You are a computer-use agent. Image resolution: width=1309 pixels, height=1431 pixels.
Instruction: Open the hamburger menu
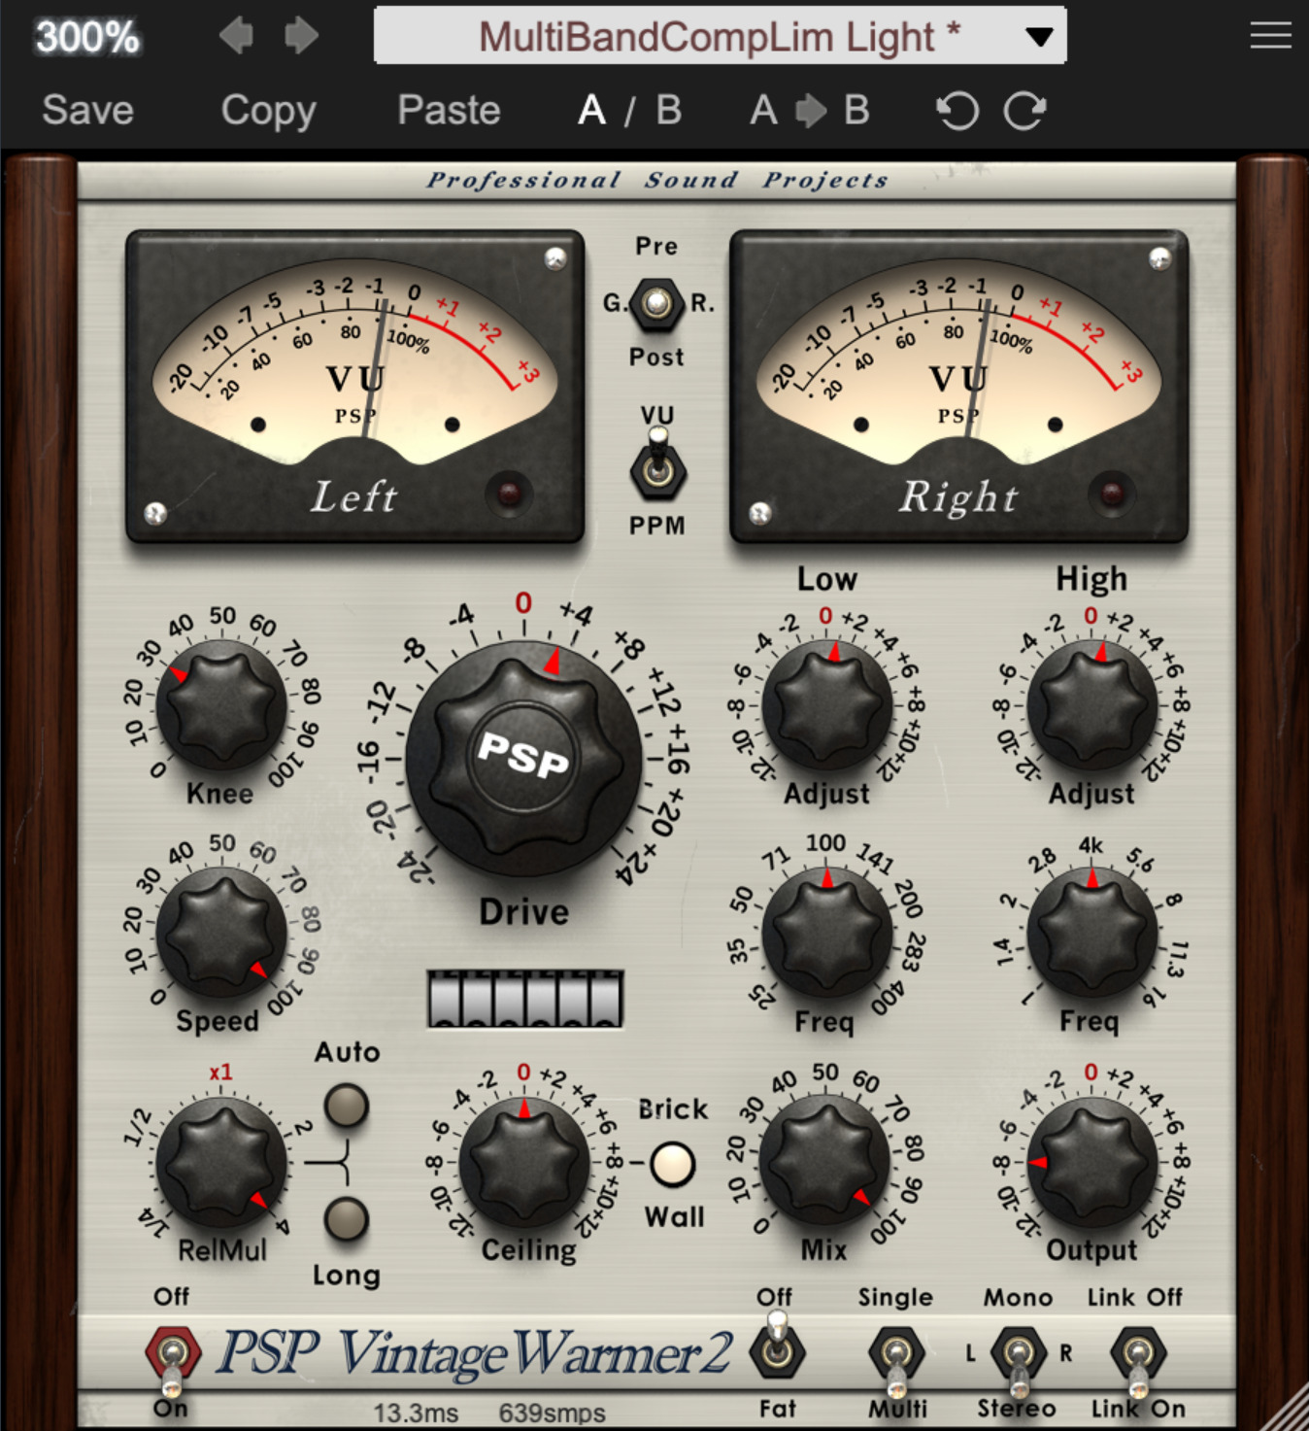coord(1270,36)
